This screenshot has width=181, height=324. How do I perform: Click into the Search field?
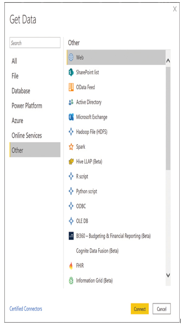coord(35,43)
